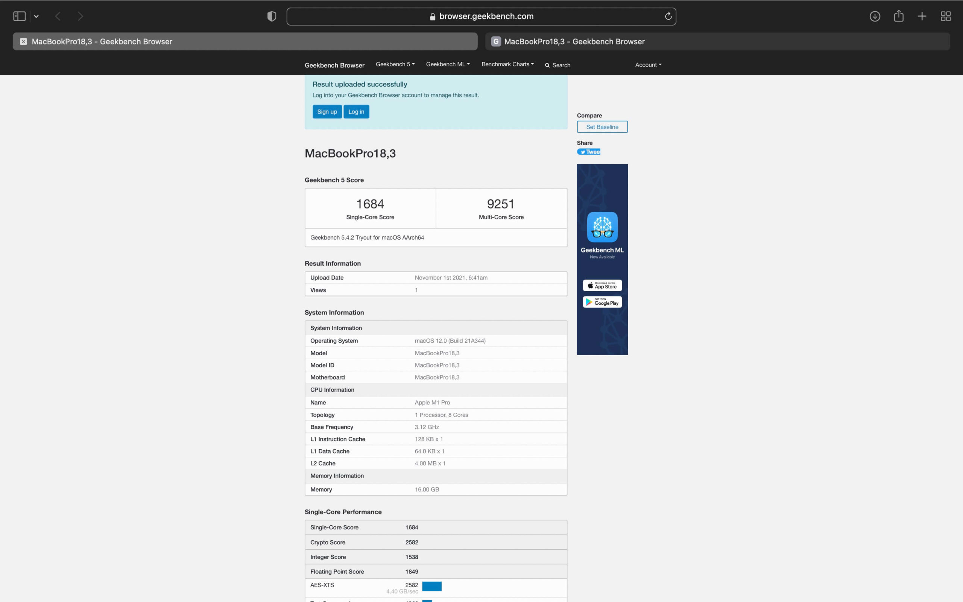This screenshot has height=602, width=963.
Task: Select the macOS 12.0 (Build 21A344) value
Action: (x=450, y=341)
